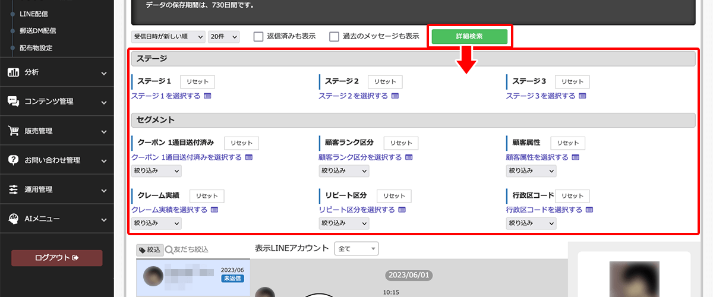Click the 友だち絞込 search field
The height and width of the screenshot is (297, 713).
click(208, 249)
